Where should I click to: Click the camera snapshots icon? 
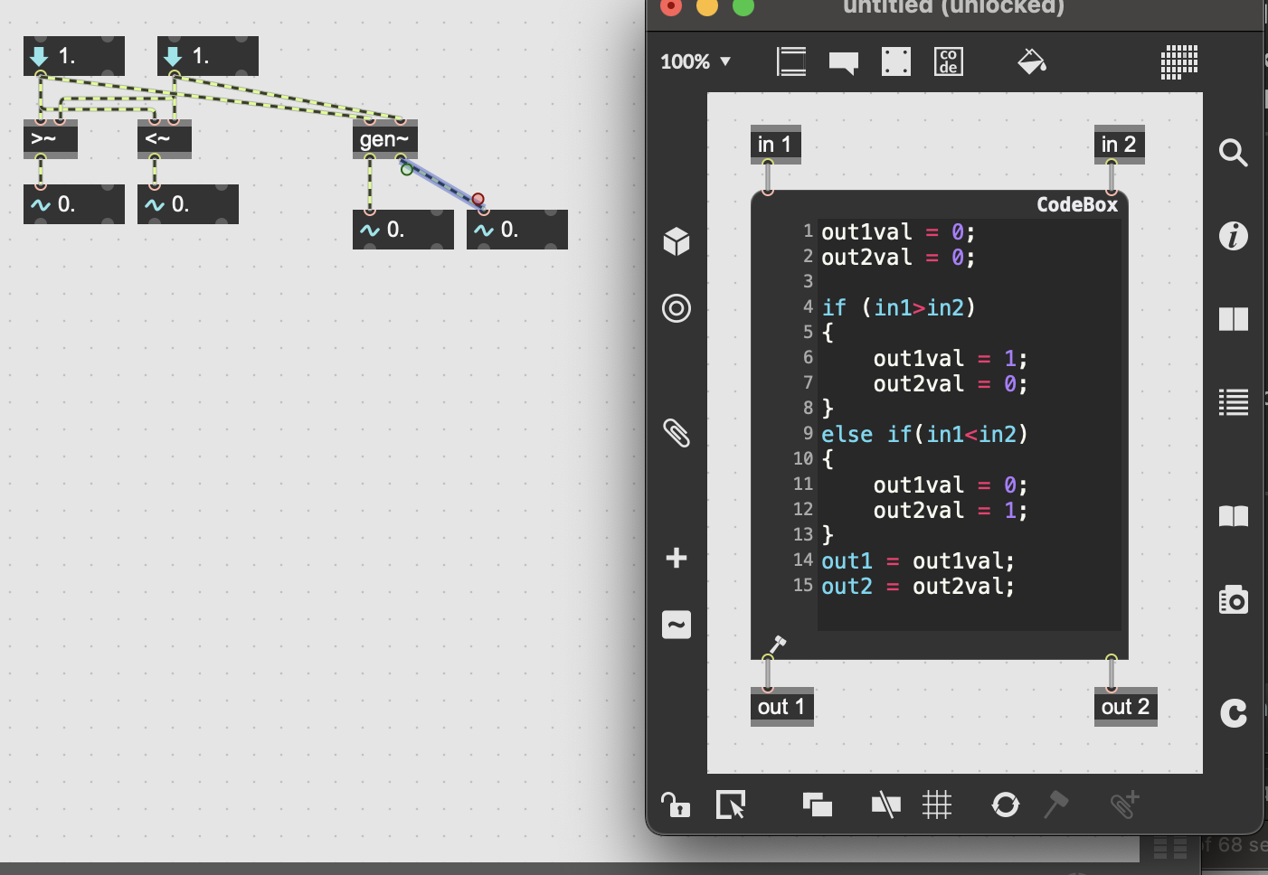coord(1233,600)
